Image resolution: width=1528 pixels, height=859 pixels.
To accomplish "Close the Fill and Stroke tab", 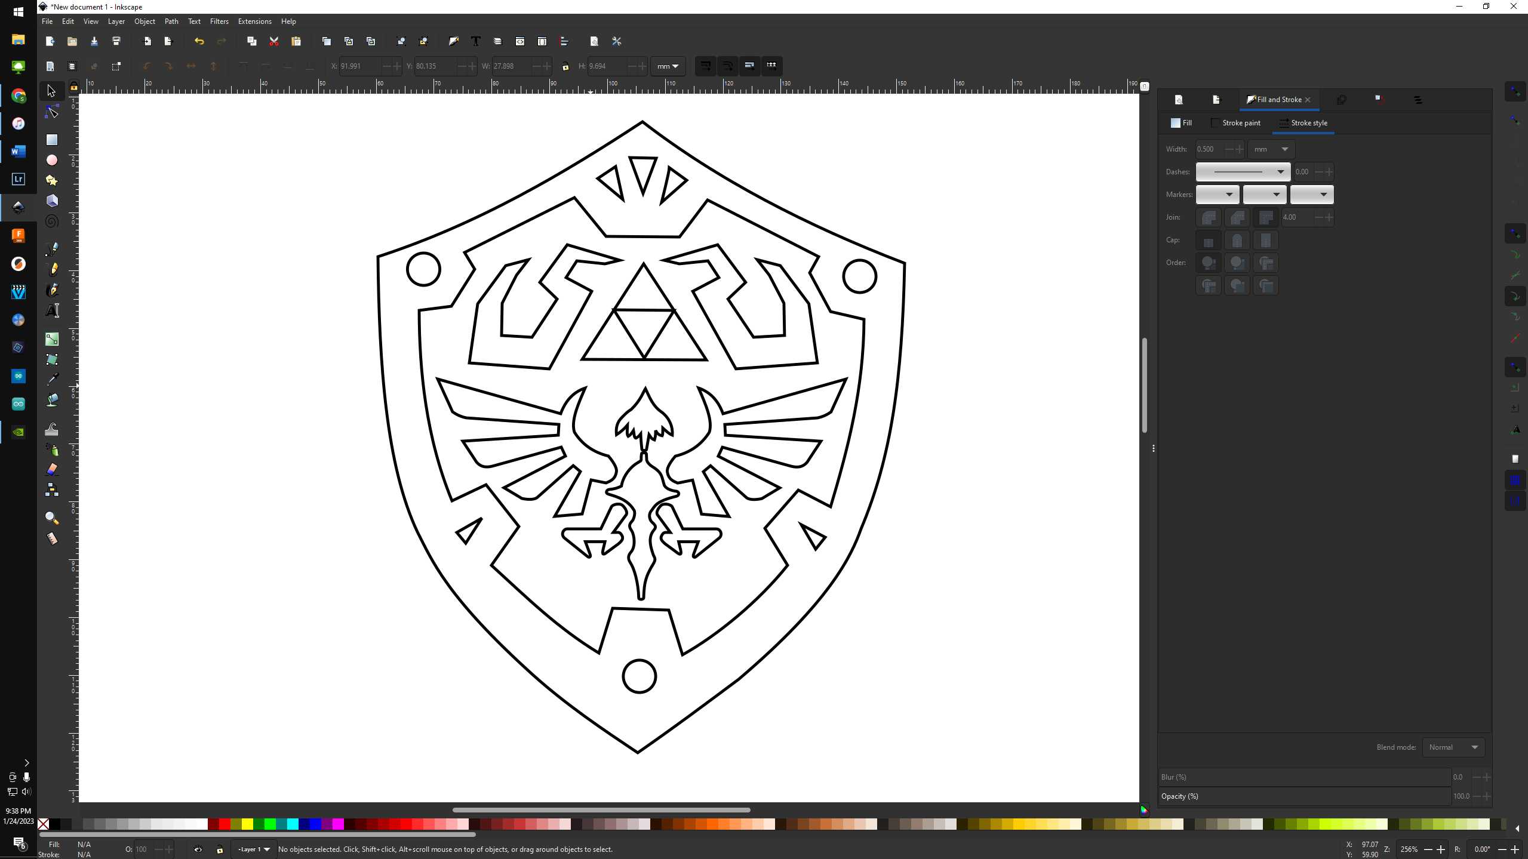I will [x=1308, y=100].
